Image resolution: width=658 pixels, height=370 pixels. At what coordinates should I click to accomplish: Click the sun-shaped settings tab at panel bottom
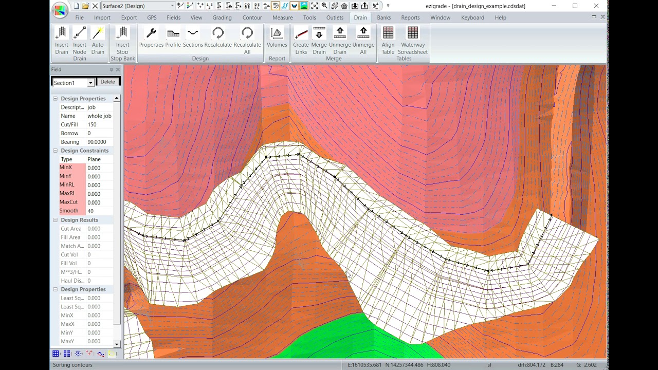tap(78, 354)
